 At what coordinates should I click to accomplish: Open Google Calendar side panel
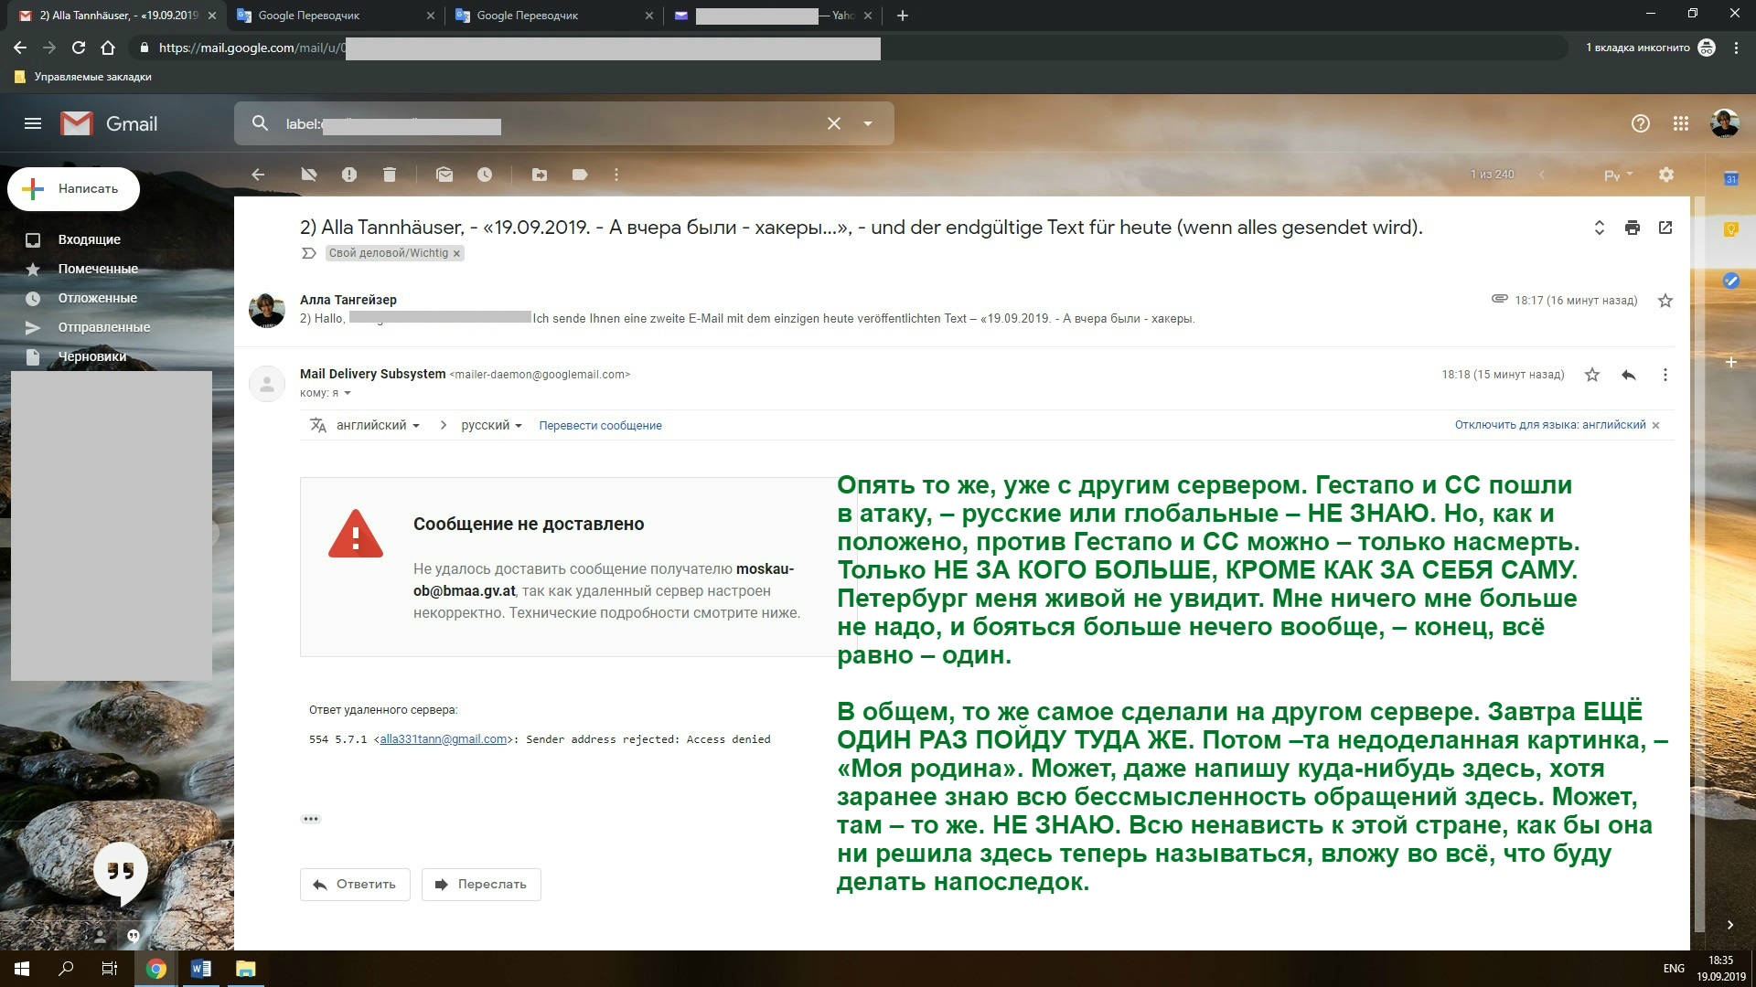point(1730,179)
